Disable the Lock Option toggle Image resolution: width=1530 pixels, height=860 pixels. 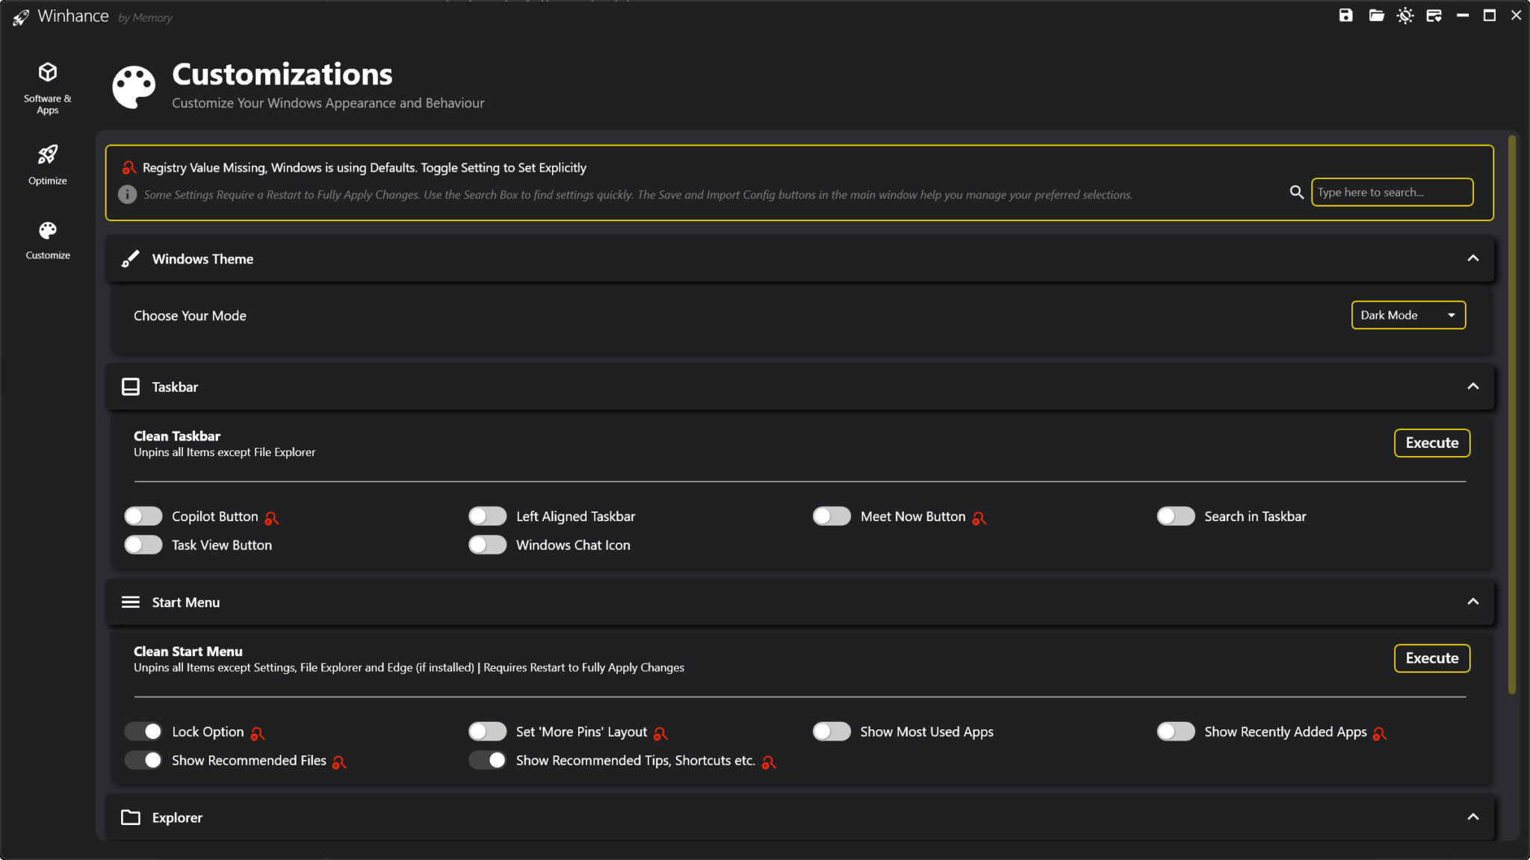(x=143, y=731)
